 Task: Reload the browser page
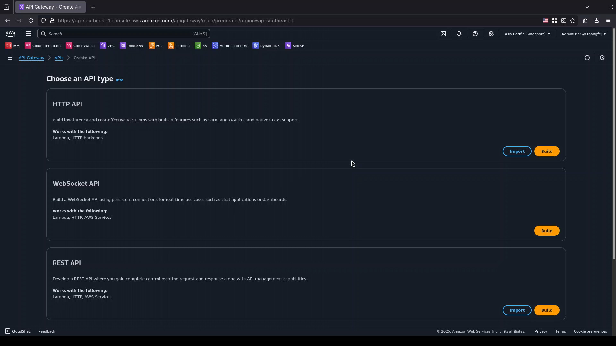point(31,21)
